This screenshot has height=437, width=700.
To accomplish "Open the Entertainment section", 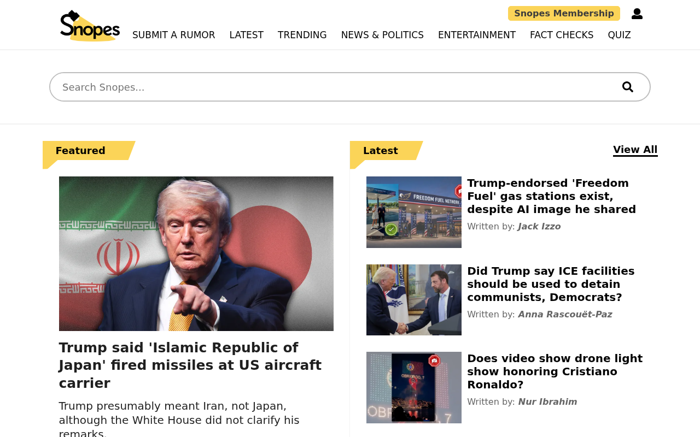I will 477,35.
